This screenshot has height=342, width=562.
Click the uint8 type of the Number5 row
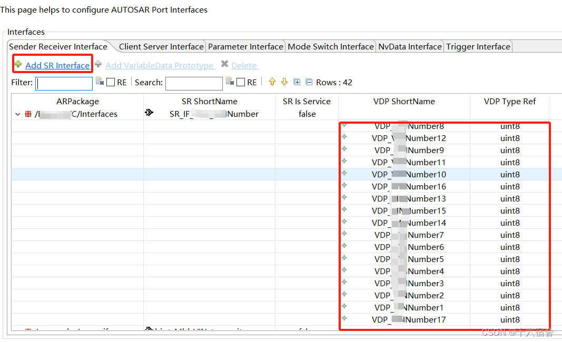[510, 259]
